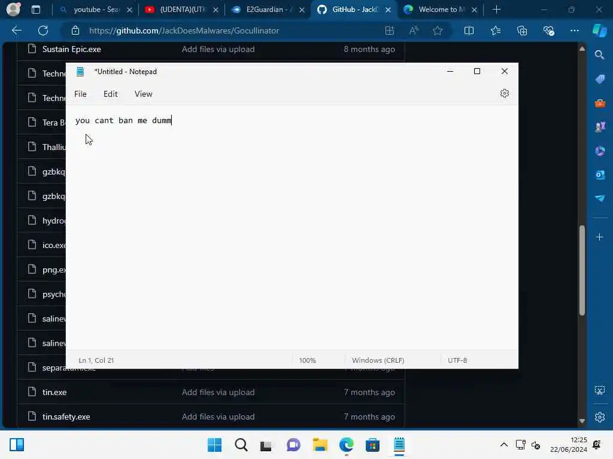
Task: Open Sustain Epic.exe file on GitHub
Action: [x=72, y=49]
